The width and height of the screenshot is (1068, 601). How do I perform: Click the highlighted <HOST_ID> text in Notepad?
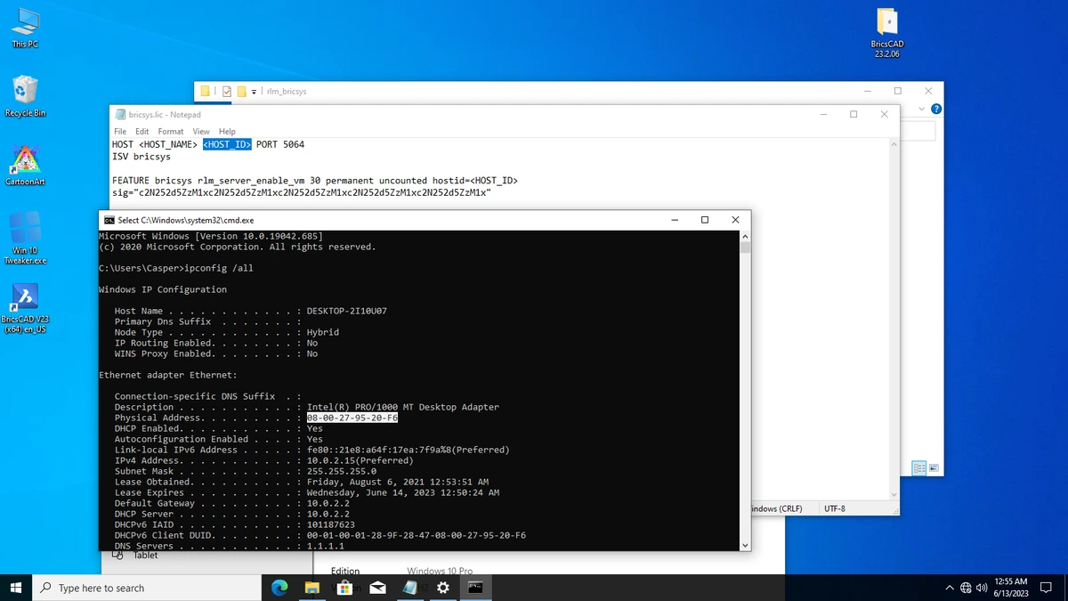pyautogui.click(x=227, y=144)
